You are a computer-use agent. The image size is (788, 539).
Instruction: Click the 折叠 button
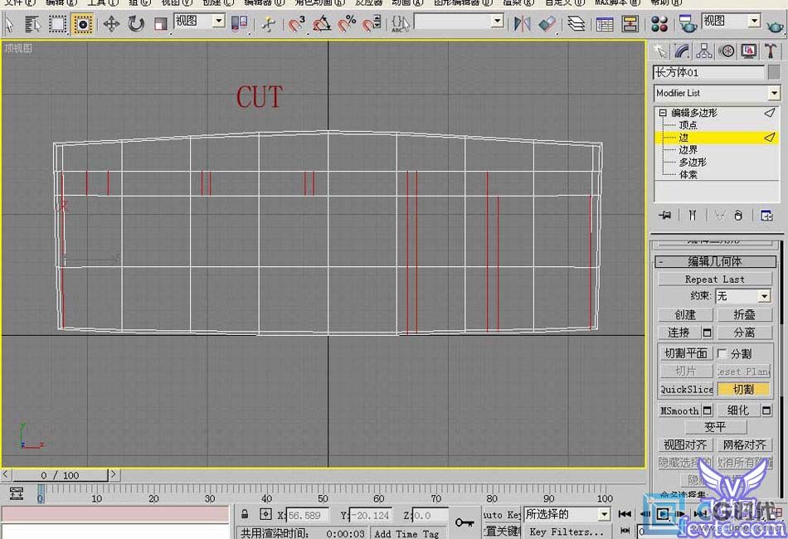point(744,315)
